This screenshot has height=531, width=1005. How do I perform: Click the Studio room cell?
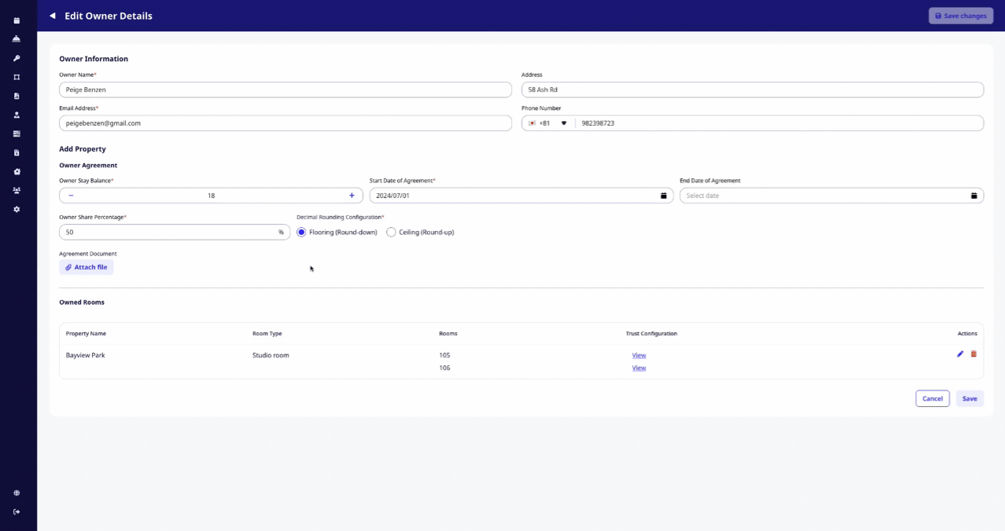coord(271,356)
